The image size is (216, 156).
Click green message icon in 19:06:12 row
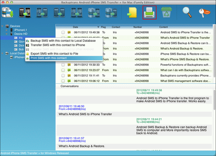click(x=69, y=81)
